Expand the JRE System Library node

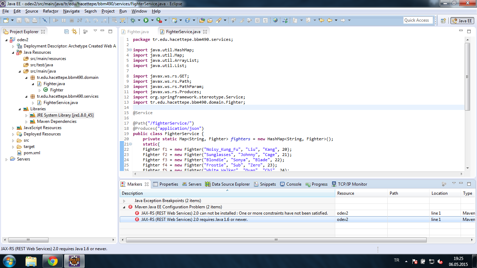pyautogui.click(x=26, y=115)
